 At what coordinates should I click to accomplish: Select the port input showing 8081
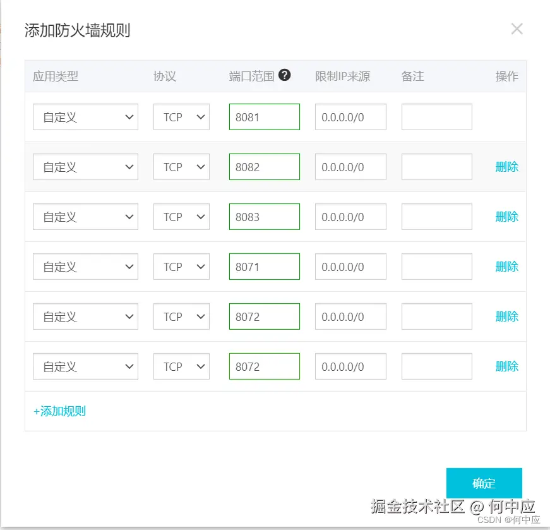[x=264, y=116]
